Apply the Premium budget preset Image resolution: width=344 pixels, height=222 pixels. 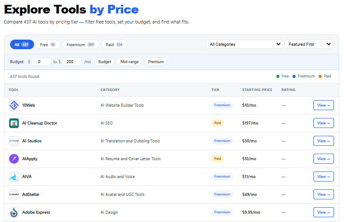point(156,62)
